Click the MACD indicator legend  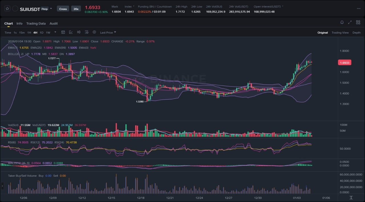point(19,163)
